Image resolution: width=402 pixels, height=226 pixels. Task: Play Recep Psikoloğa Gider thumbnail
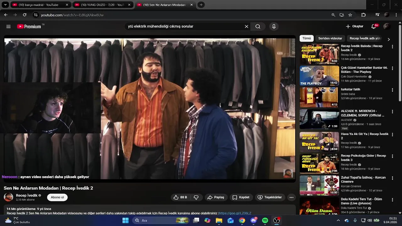point(319,164)
